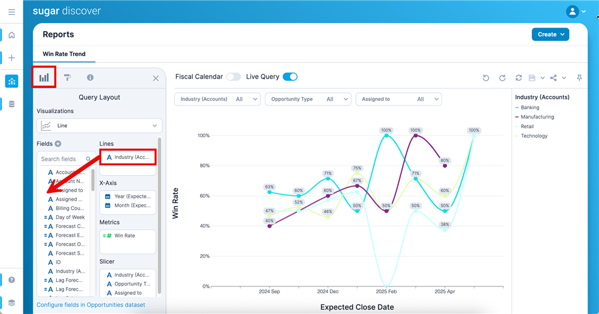Select the Forecast S... field
The image size is (599, 314).
coord(66,253)
